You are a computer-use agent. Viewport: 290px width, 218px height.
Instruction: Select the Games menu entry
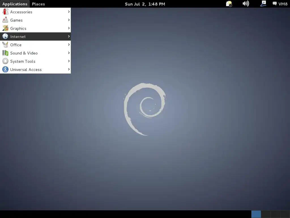point(35,20)
